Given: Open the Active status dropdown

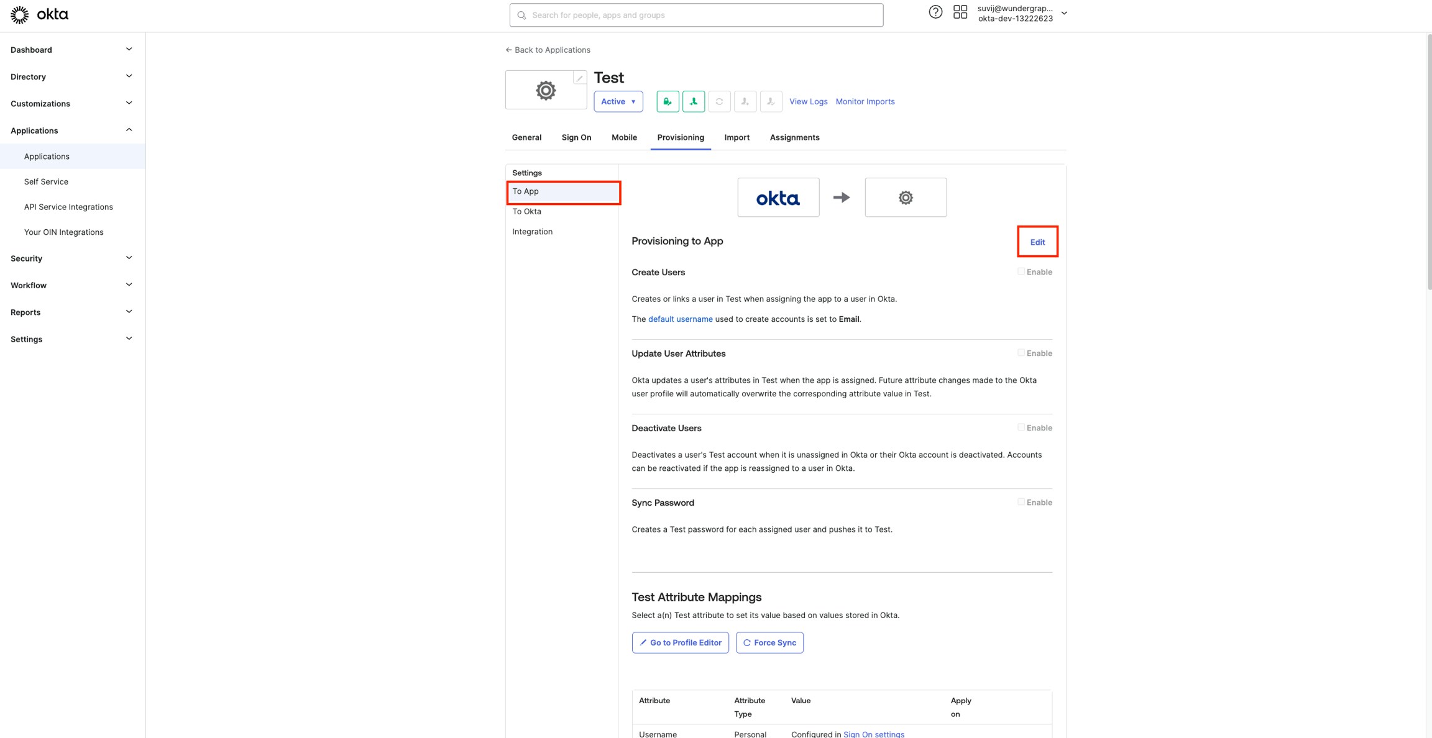Looking at the screenshot, I should pos(618,101).
